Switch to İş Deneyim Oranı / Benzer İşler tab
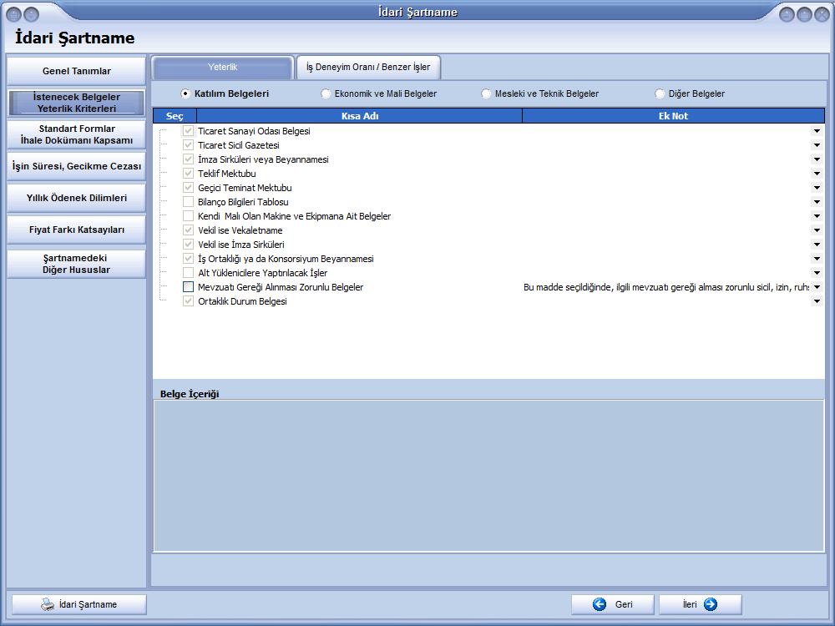Image resolution: width=835 pixels, height=626 pixels. pos(368,68)
